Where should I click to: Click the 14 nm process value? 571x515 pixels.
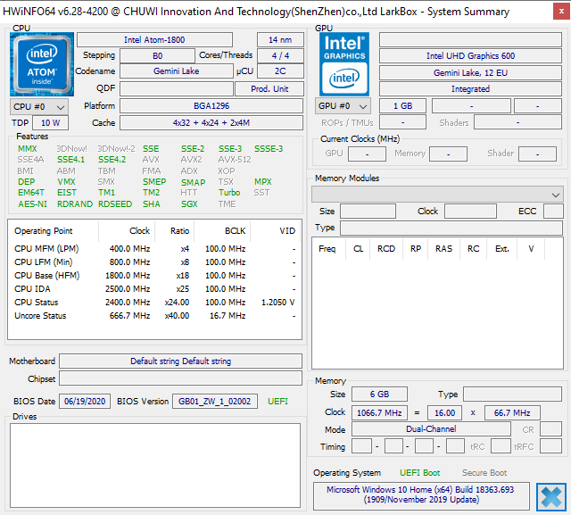[280, 39]
